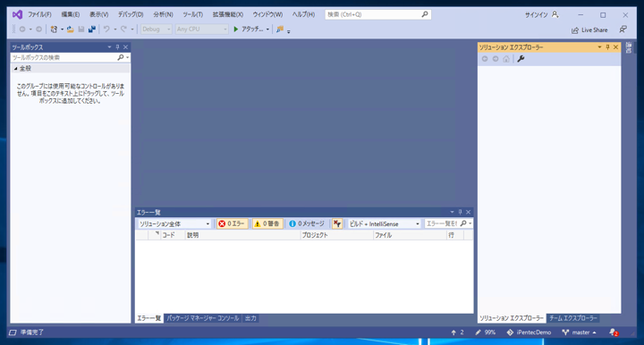Open the 分析(N) menu

(x=163, y=14)
